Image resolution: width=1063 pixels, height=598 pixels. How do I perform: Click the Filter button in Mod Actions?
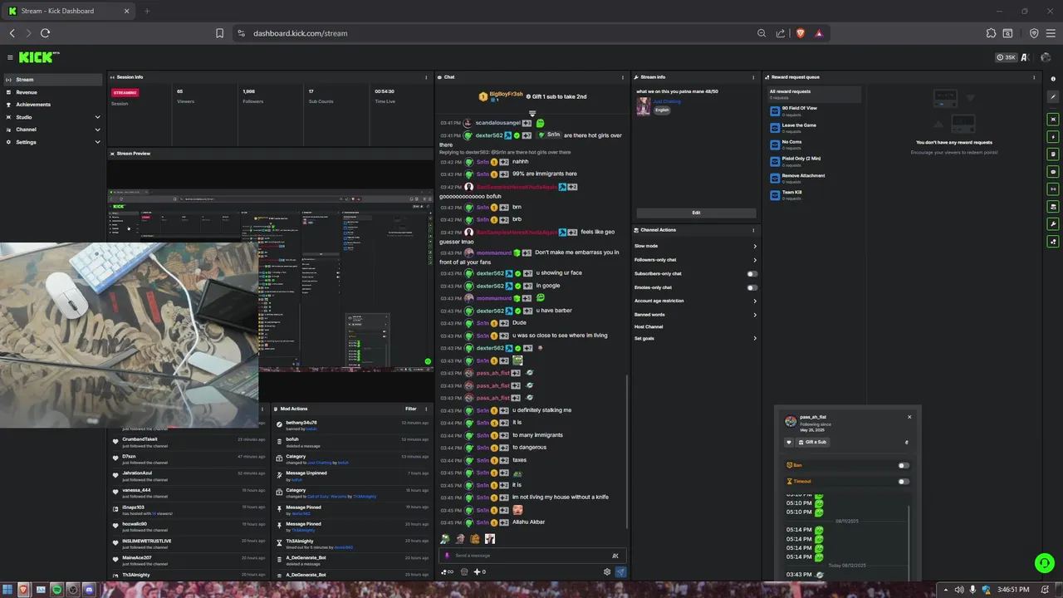click(411, 409)
